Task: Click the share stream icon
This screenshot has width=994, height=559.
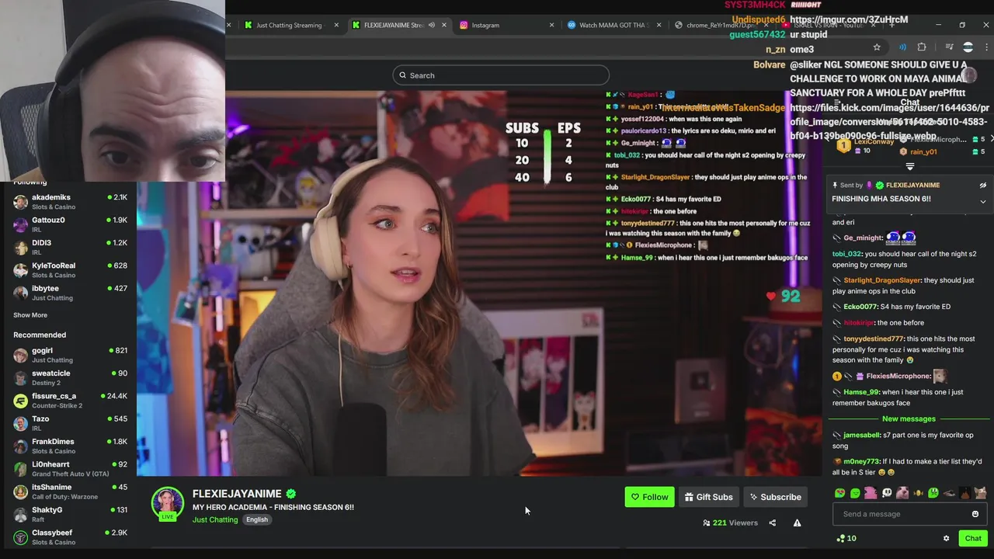Action: click(772, 523)
